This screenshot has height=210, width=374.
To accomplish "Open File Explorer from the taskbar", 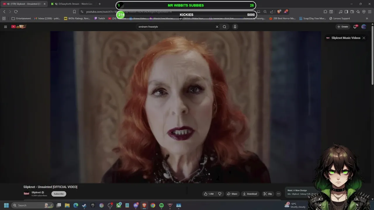I will pyautogui.click(x=67, y=205).
